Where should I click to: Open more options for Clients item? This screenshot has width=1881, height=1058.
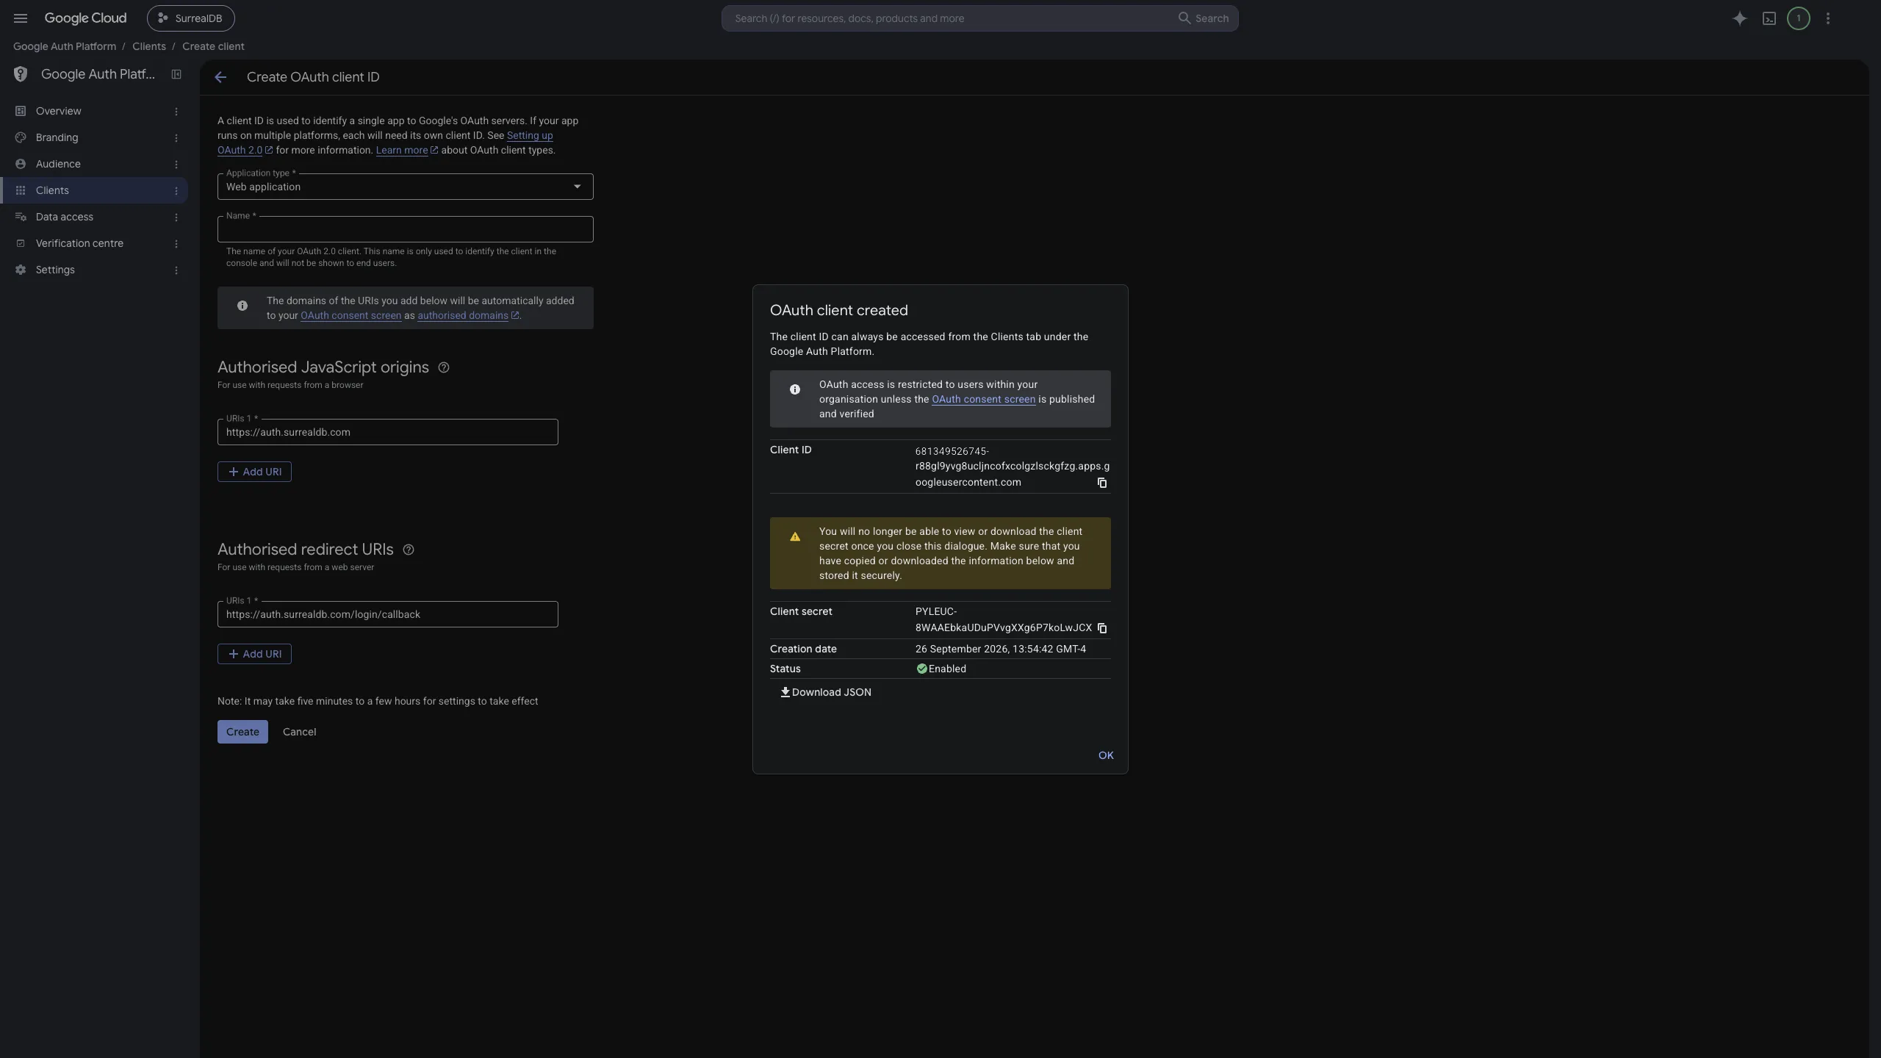tap(176, 191)
